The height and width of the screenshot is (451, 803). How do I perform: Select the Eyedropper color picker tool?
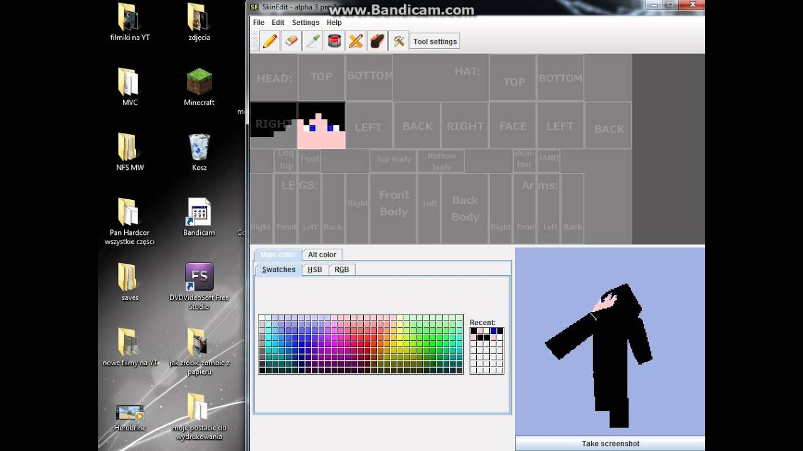[312, 41]
